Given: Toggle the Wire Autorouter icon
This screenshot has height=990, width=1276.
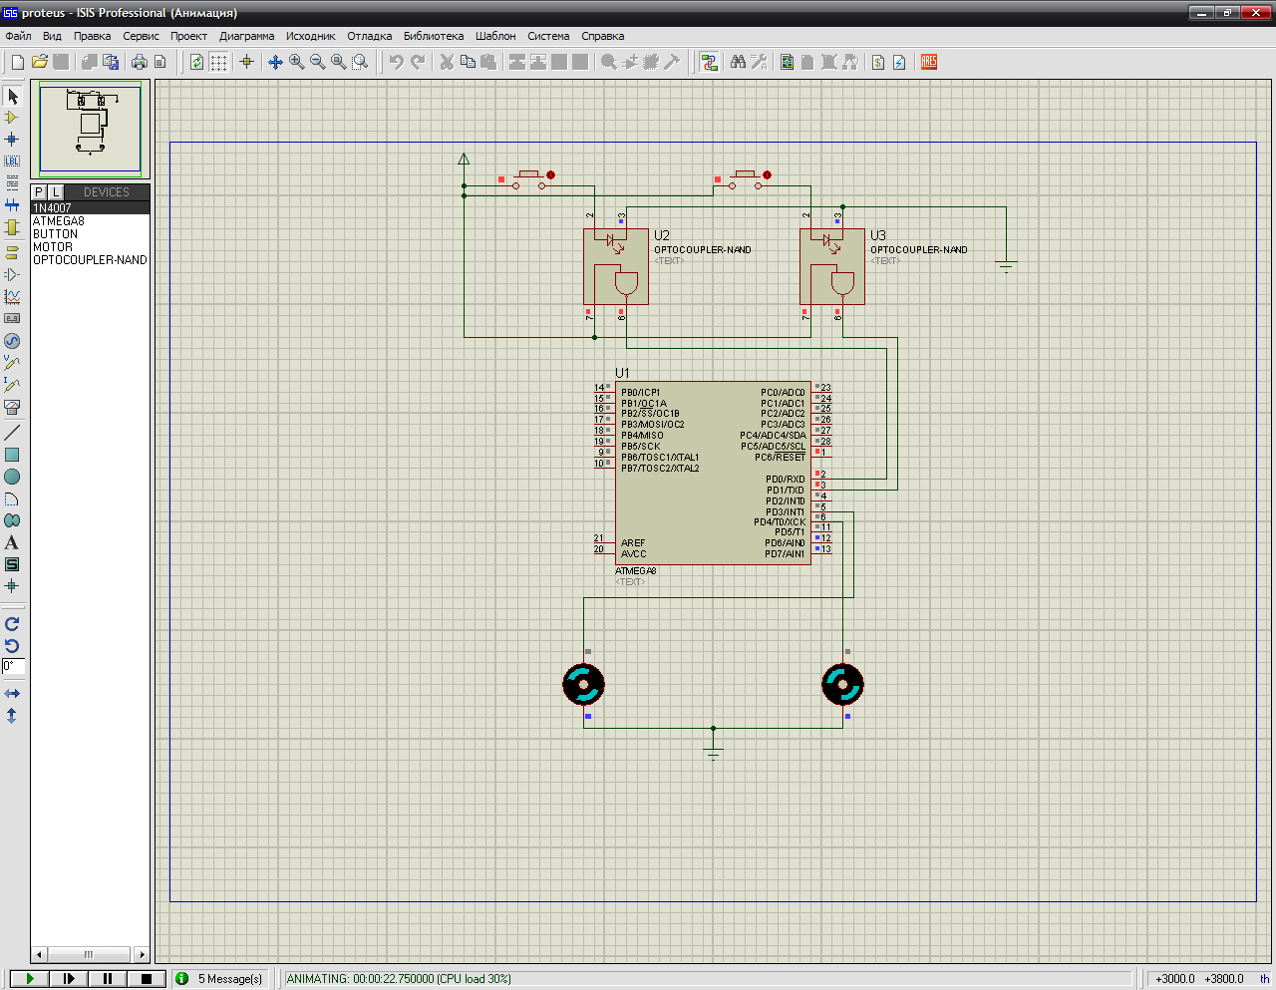Looking at the screenshot, I should [x=710, y=62].
